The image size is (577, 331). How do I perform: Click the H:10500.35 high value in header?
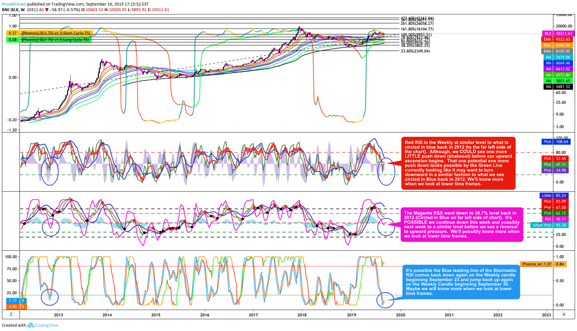coord(115,10)
